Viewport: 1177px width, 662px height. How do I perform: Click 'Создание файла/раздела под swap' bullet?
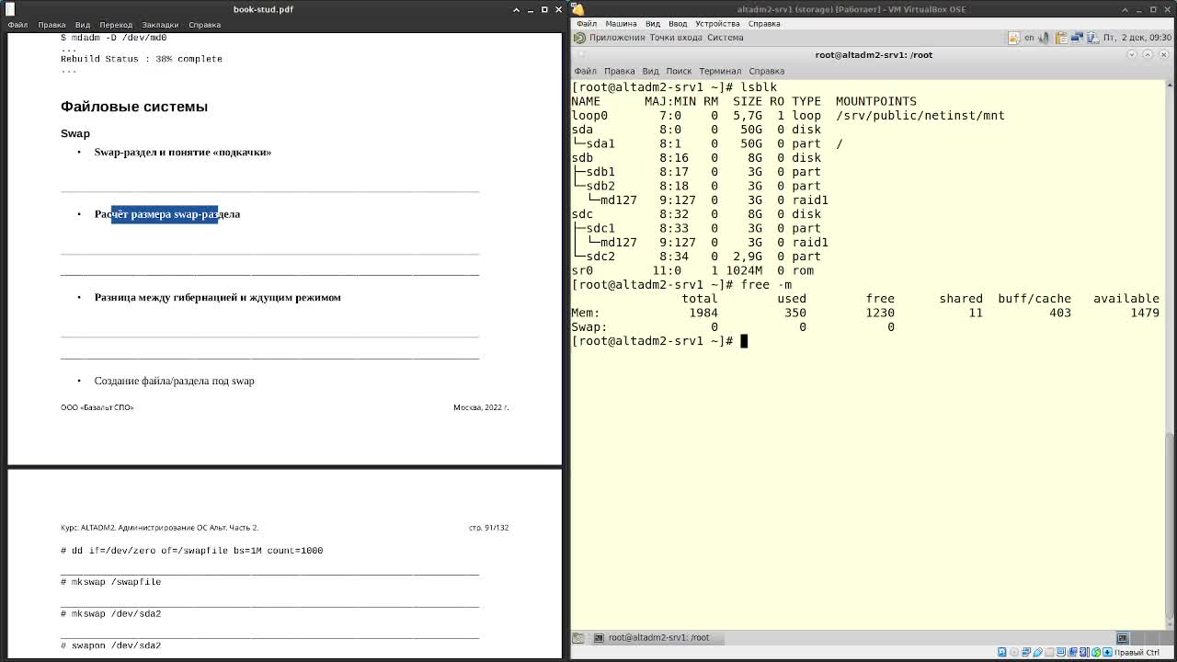[x=175, y=381]
